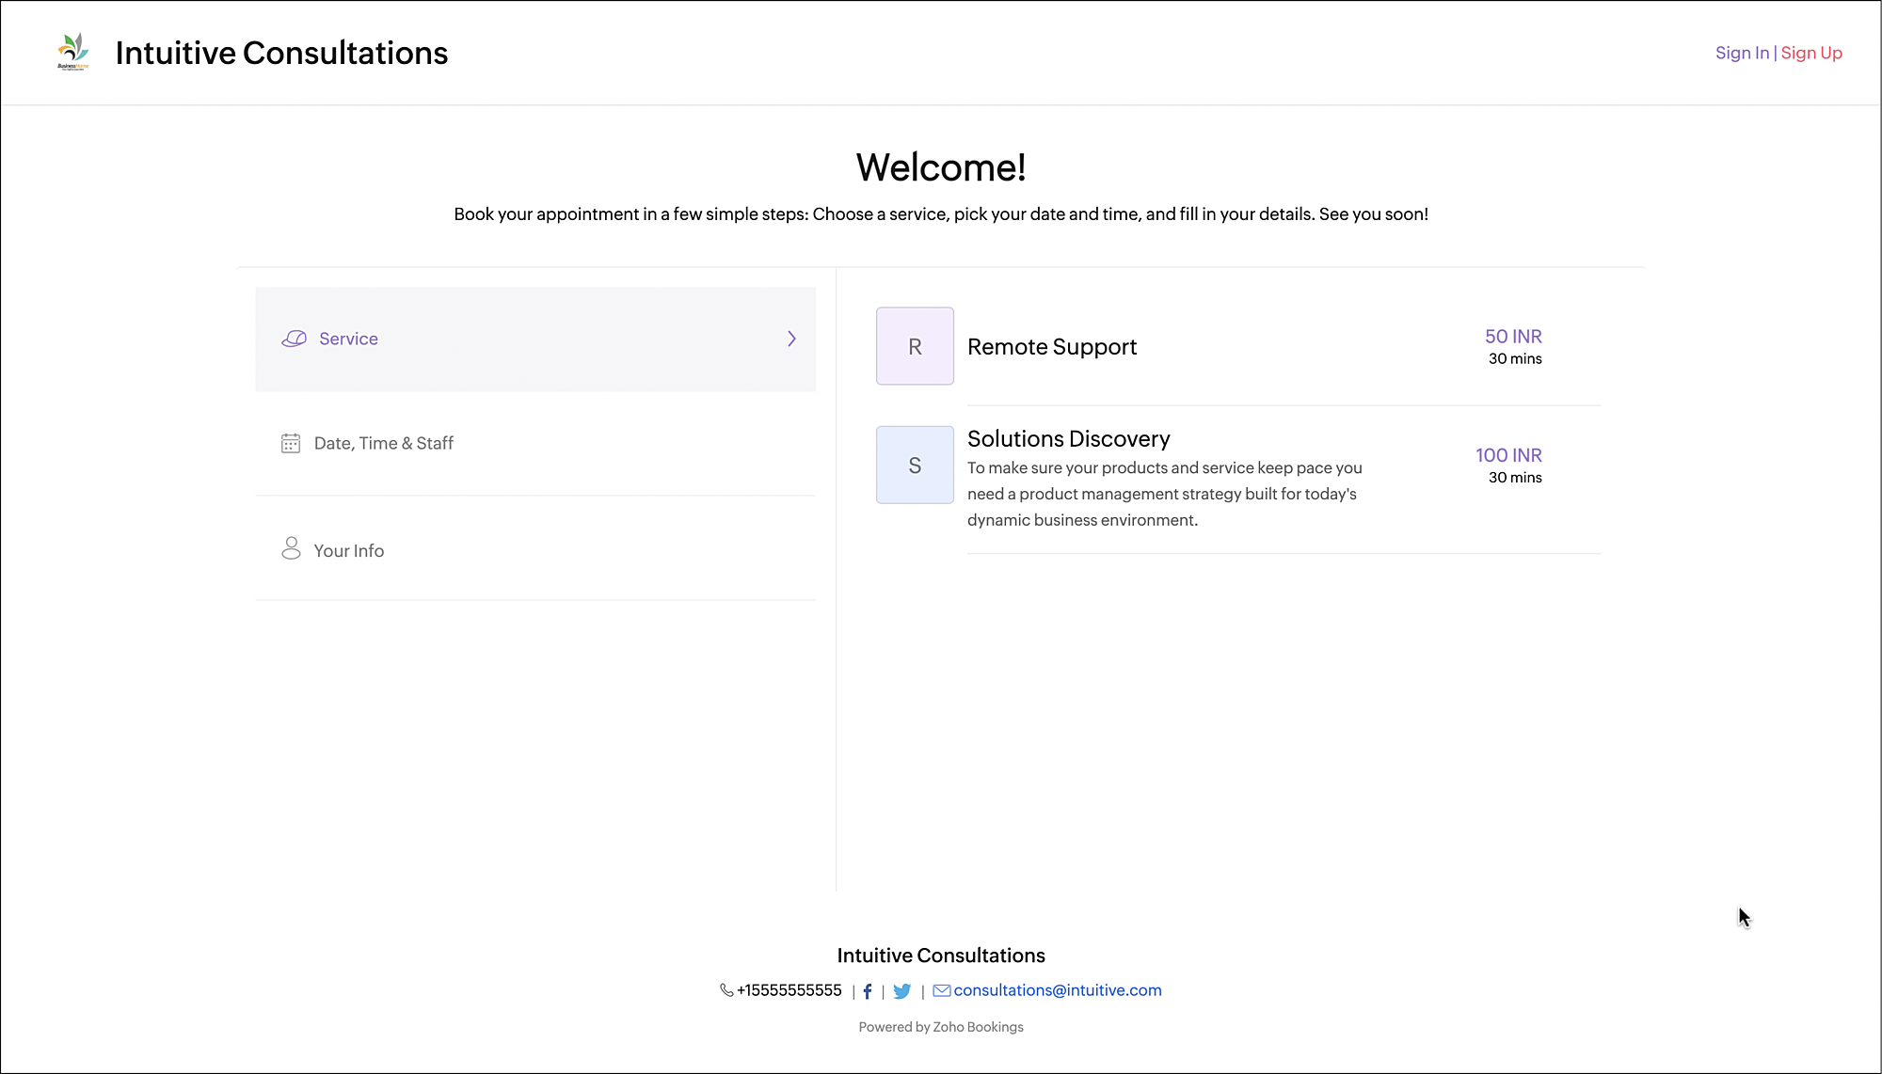
Task: Open the Your Info step
Action: (x=349, y=551)
